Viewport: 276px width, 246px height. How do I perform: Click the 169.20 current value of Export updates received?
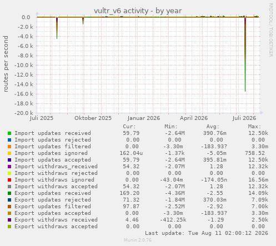pos(129,193)
